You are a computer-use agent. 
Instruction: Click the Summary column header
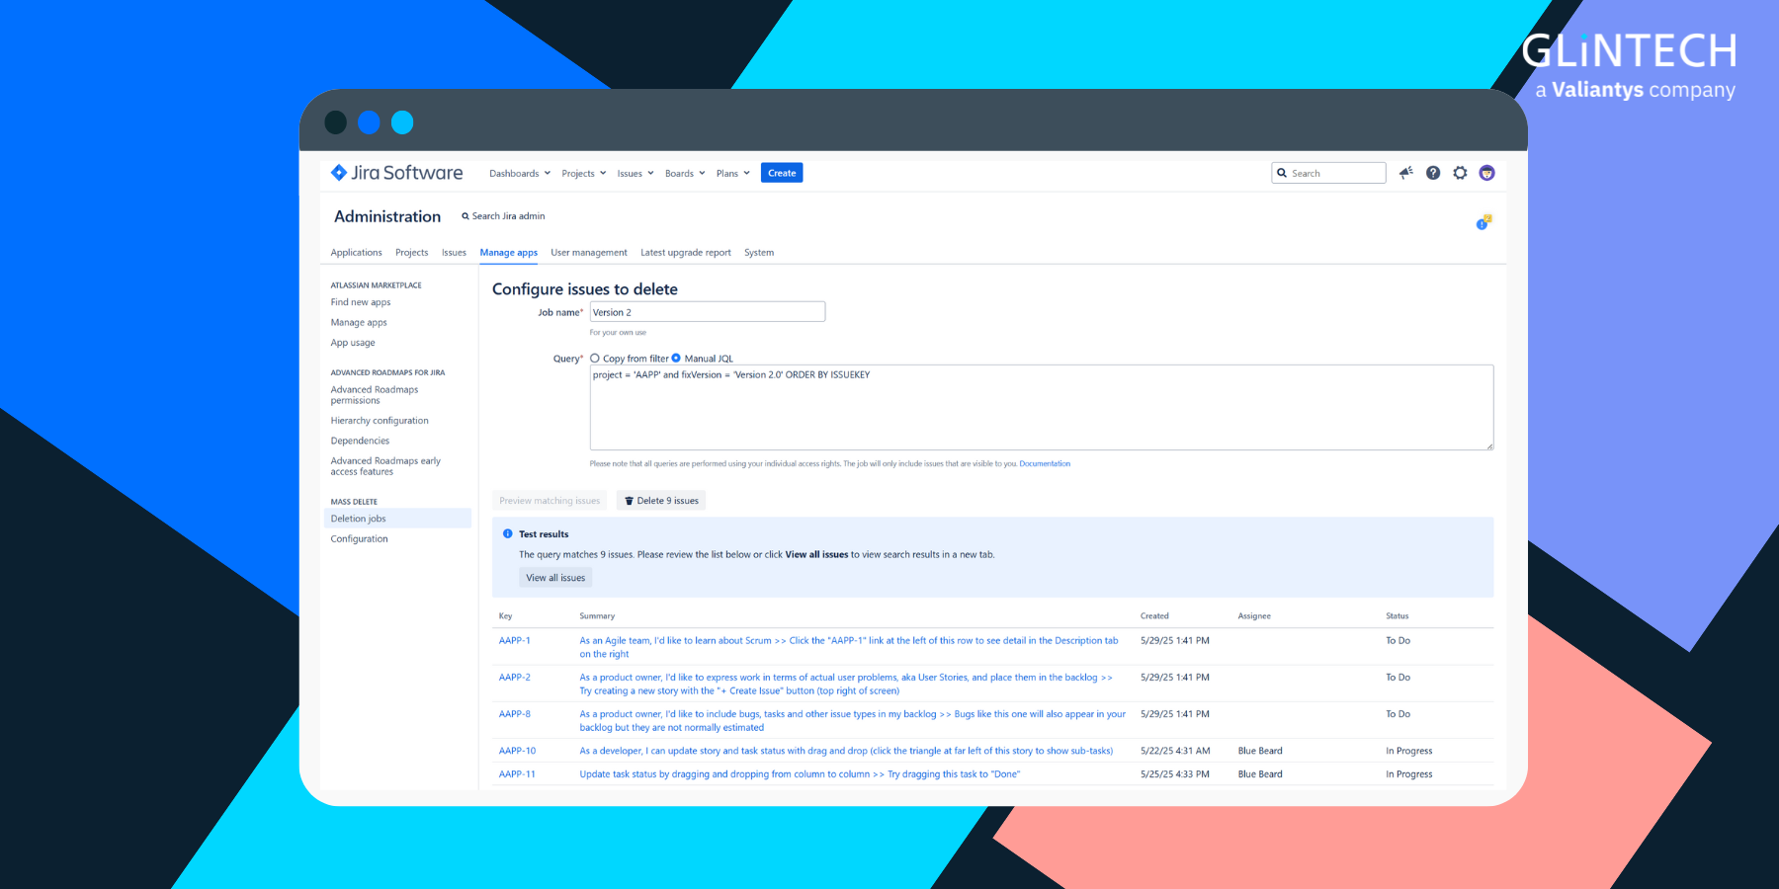click(x=597, y=616)
